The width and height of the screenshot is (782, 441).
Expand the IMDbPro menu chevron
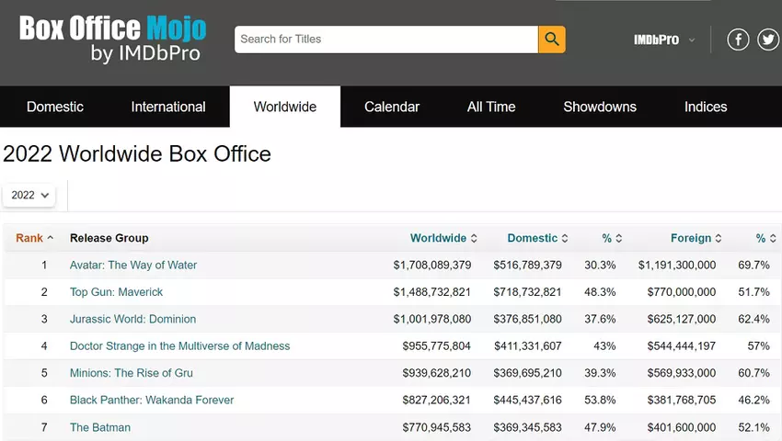[x=692, y=40]
